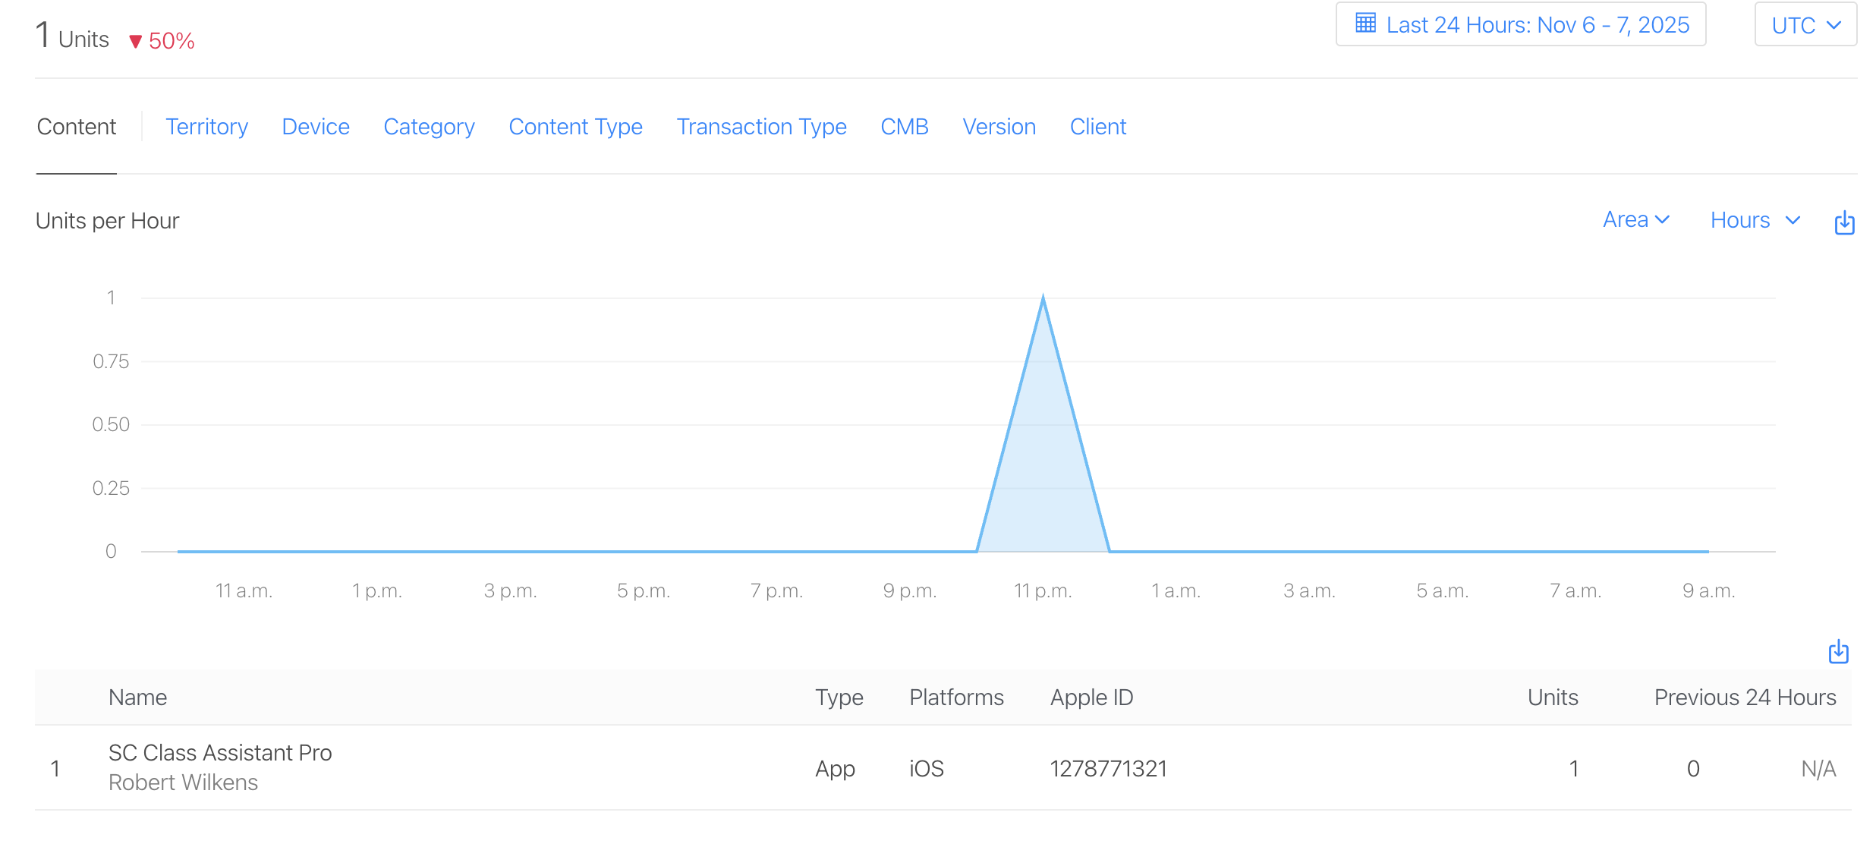Switch to the Territory tab
The image size is (1876, 844).
[206, 126]
